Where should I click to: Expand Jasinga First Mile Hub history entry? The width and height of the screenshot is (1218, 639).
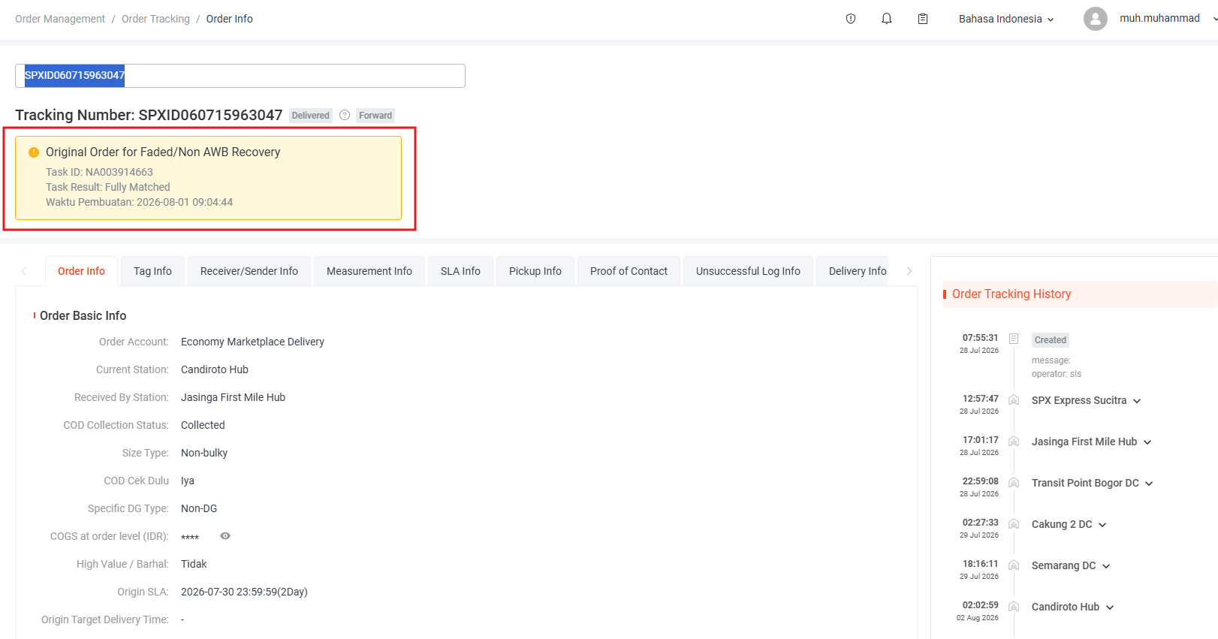point(1147,442)
